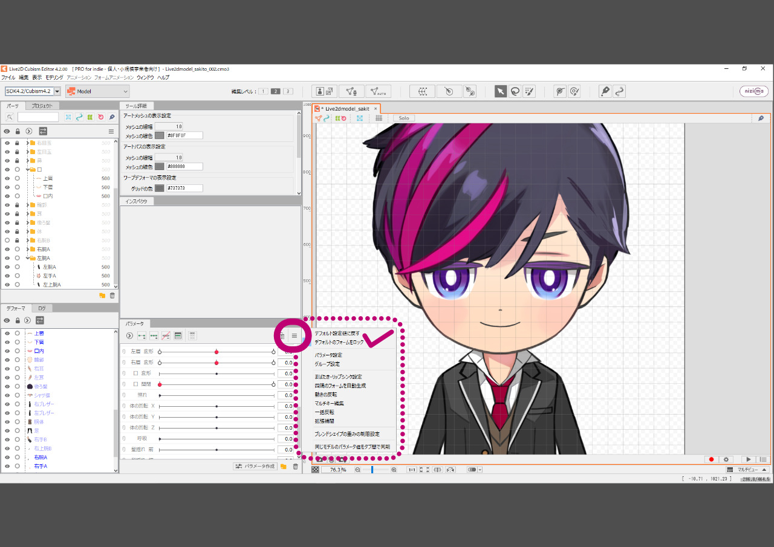This screenshot has width=774, height=547.
Task: Click the nizima logo button
Action: coord(754,91)
